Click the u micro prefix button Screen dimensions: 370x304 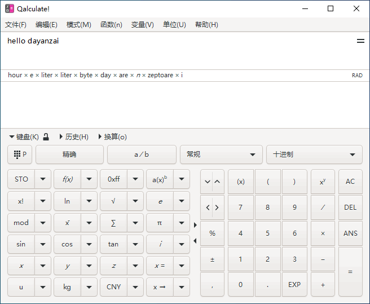(x=21, y=287)
